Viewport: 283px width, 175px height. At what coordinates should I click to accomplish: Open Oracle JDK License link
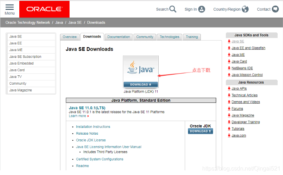pos(91,140)
